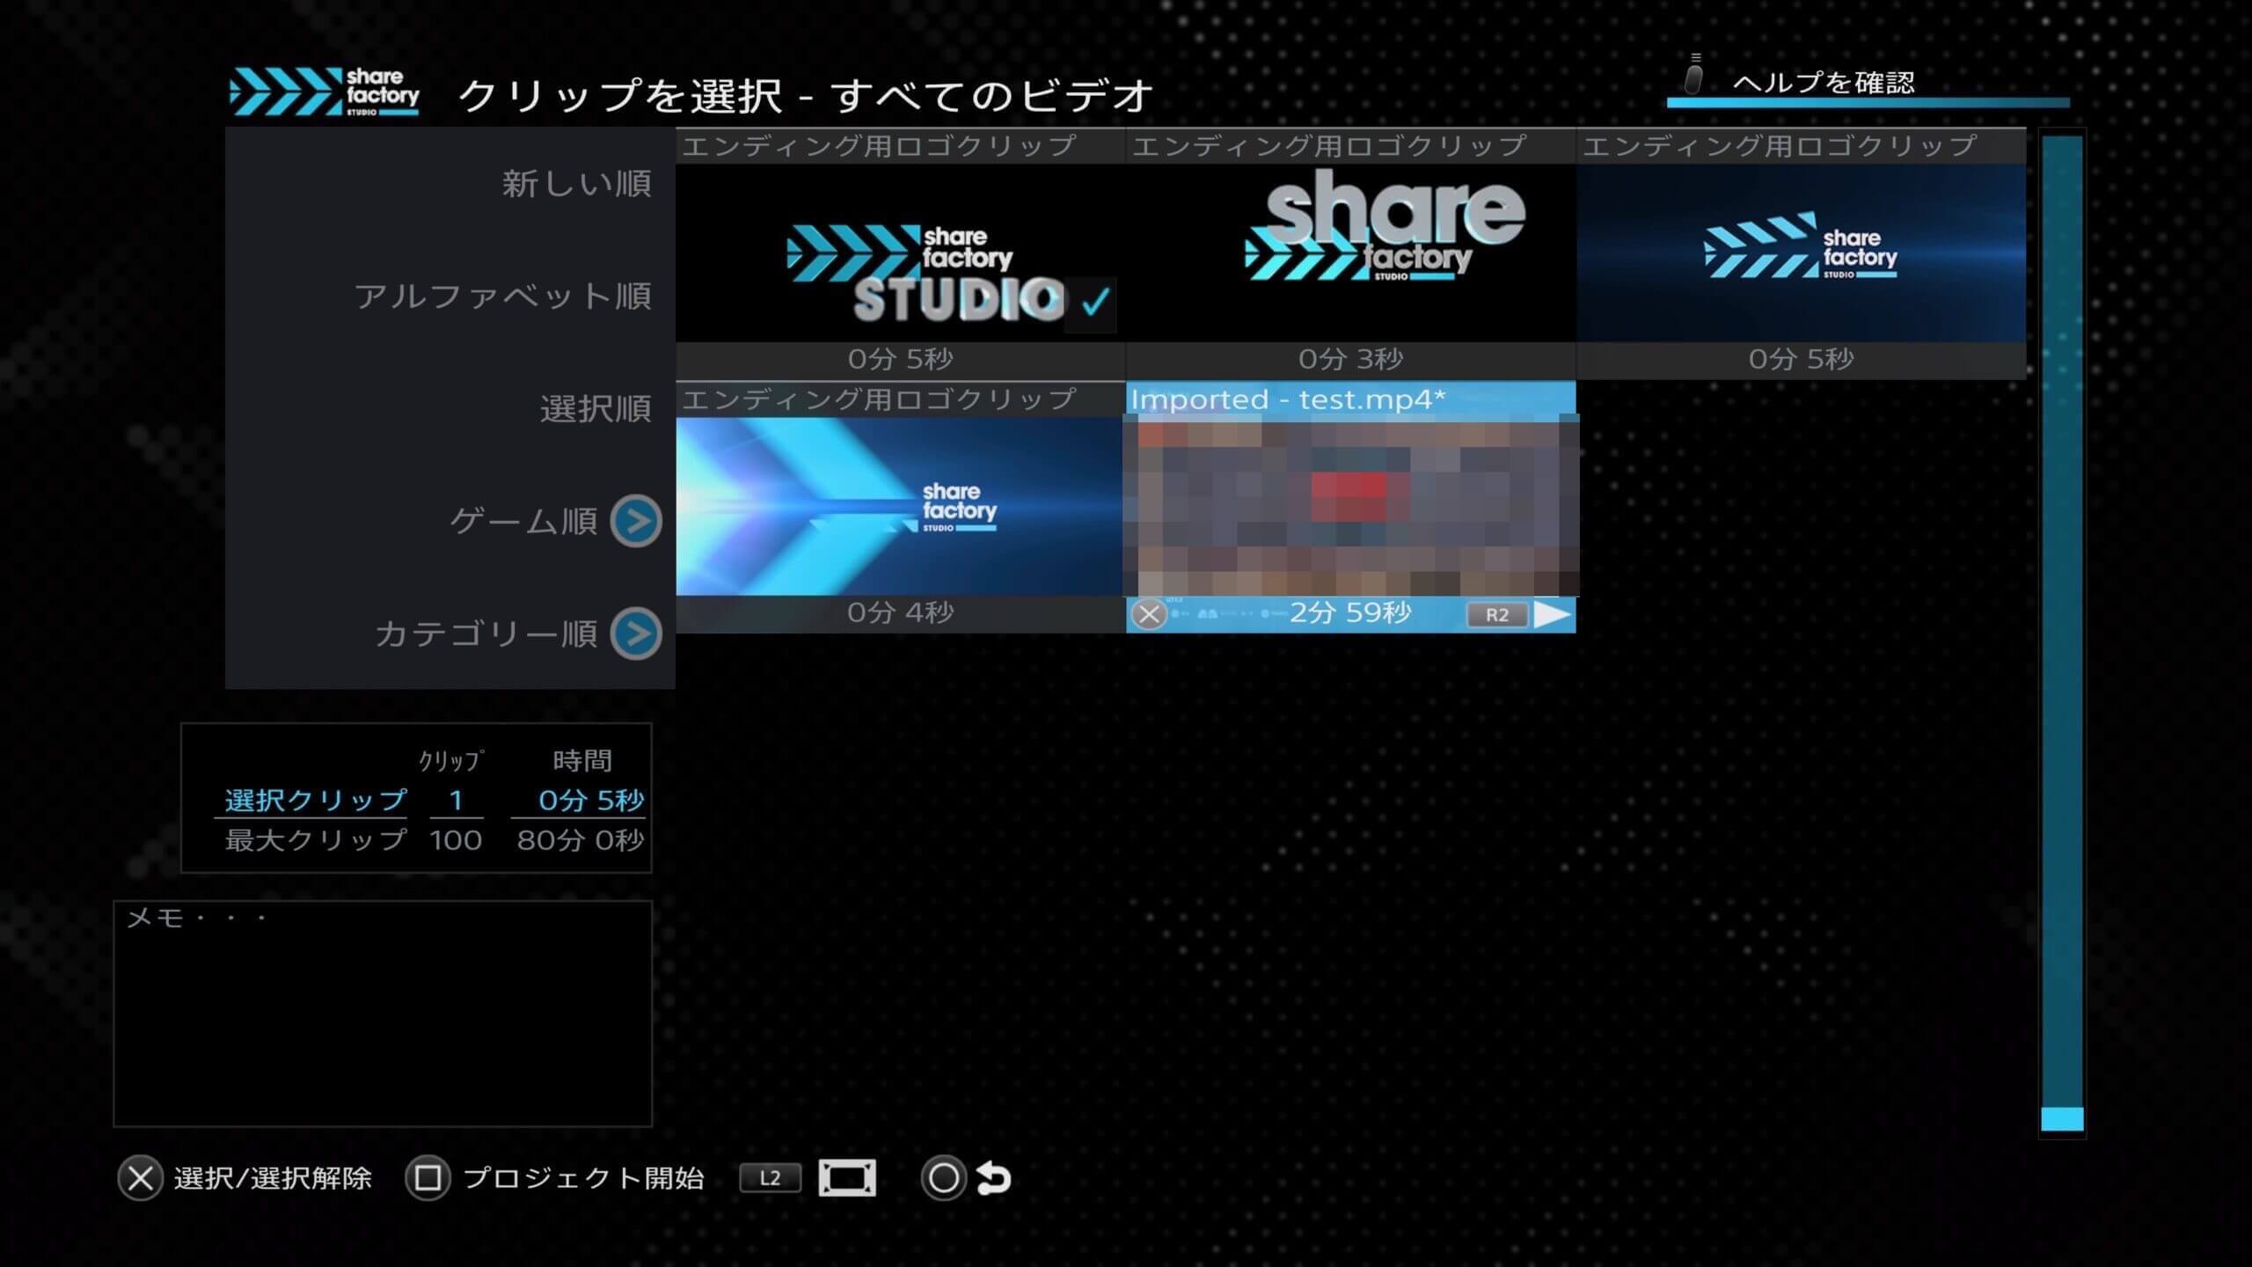The image size is (2252, 1267).
Task: Select the share factory STUDIO 5-second clip thumbnail
Action: click(x=900, y=253)
